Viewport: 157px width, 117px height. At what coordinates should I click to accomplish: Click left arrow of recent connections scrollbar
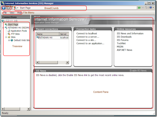37,62
